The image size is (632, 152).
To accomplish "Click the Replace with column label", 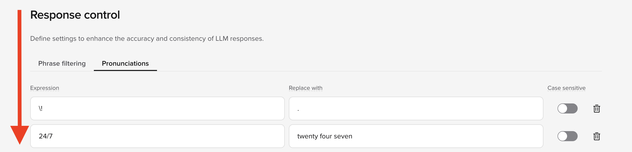I will (305, 88).
